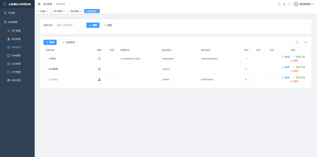317x157 pixels.
Task: Enter fullscreen using the fullscreen icon
Action: pos(290,4)
